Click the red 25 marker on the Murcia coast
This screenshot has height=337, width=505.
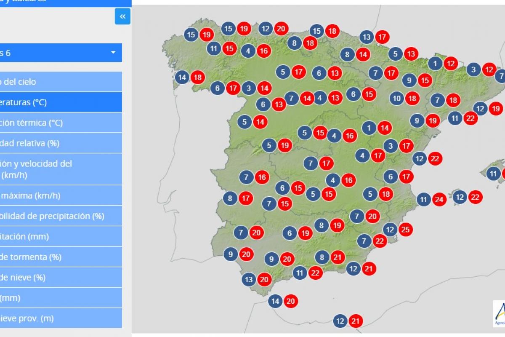[x=405, y=230]
